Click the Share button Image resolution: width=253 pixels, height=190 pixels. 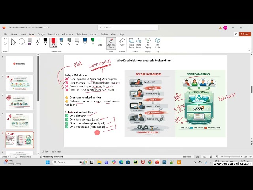(244, 34)
